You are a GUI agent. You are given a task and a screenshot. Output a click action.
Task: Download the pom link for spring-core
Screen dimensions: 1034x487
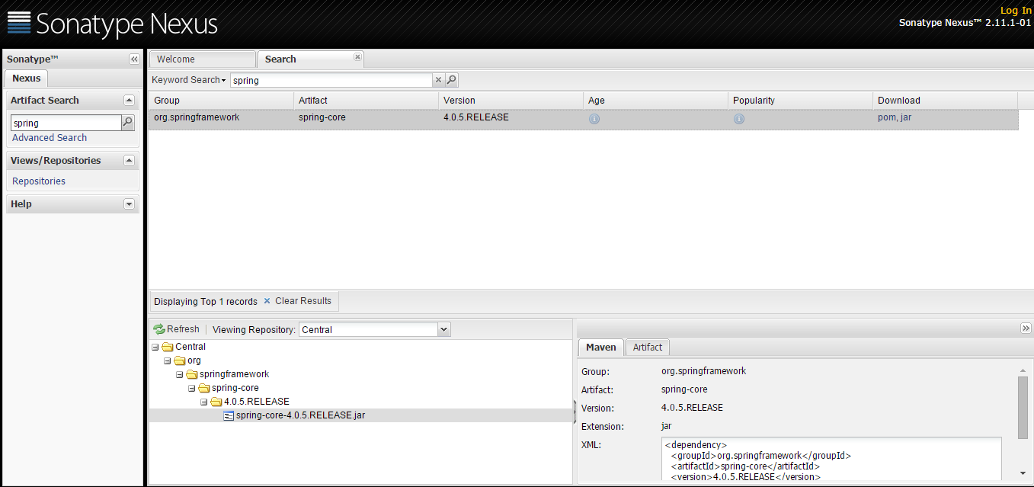[886, 117]
